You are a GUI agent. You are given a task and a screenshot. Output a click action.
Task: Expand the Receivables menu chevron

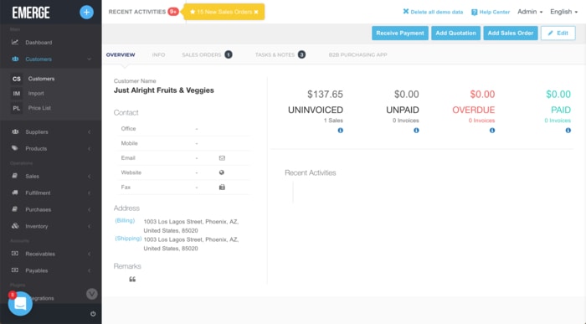(90, 255)
